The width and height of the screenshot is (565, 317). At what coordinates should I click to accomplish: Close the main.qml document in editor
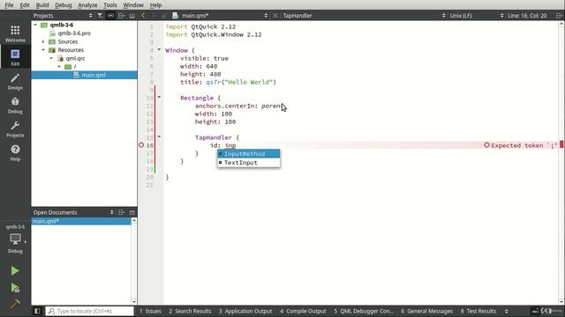click(x=275, y=16)
